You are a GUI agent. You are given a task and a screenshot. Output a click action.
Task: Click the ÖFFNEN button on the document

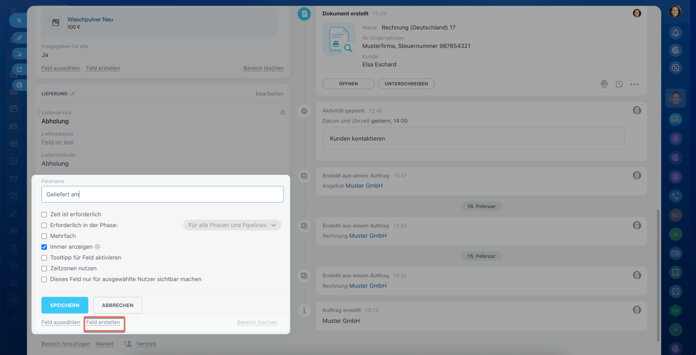[x=349, y=84]
